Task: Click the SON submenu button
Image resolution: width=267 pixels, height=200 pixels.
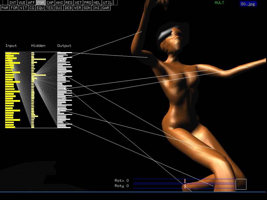Action: [87, 8]
